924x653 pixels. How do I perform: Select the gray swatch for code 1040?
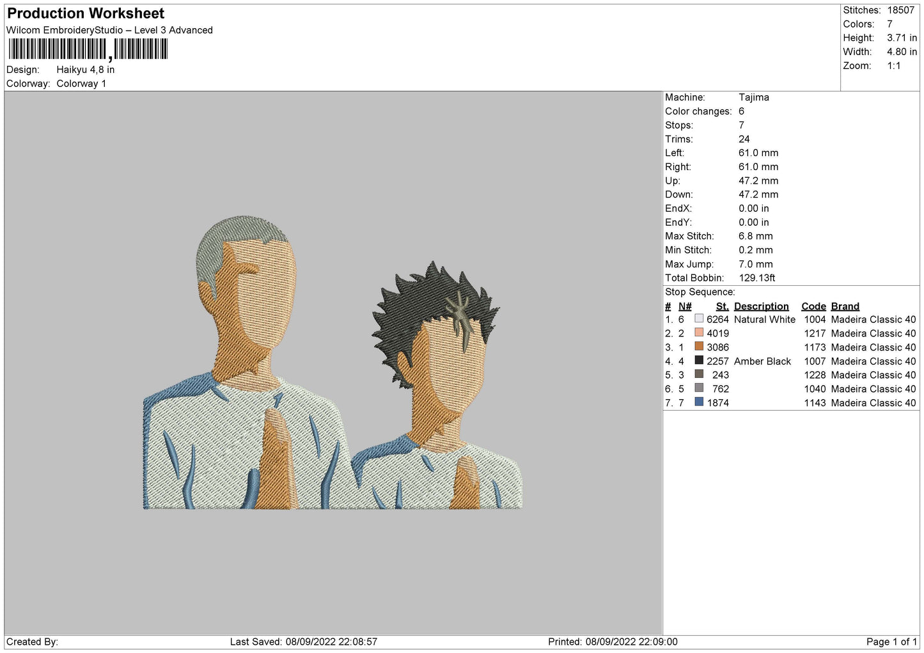tap(699, 388)
